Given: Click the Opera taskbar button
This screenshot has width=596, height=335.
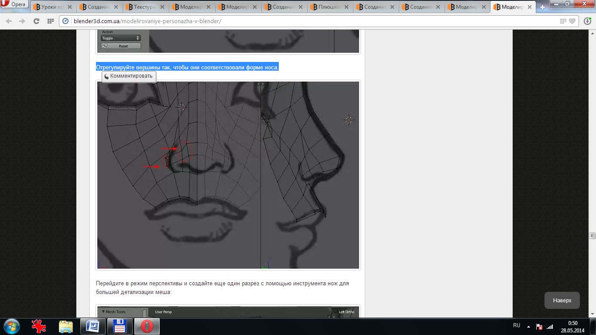Looking at the screenshot, I should click(x=147, y=326).
